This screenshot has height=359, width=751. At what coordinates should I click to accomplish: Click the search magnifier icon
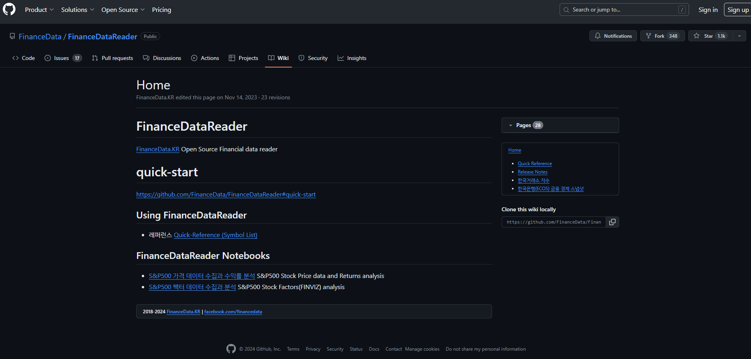tap(566, 10)
